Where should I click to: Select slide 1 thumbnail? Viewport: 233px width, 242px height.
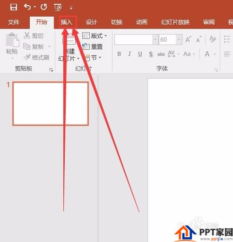click(x=51, y=104)
